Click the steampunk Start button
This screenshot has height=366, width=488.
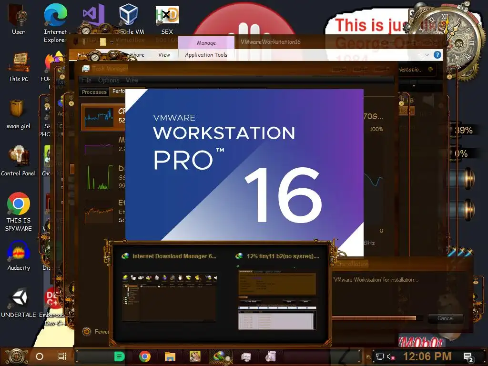[17, 356]
